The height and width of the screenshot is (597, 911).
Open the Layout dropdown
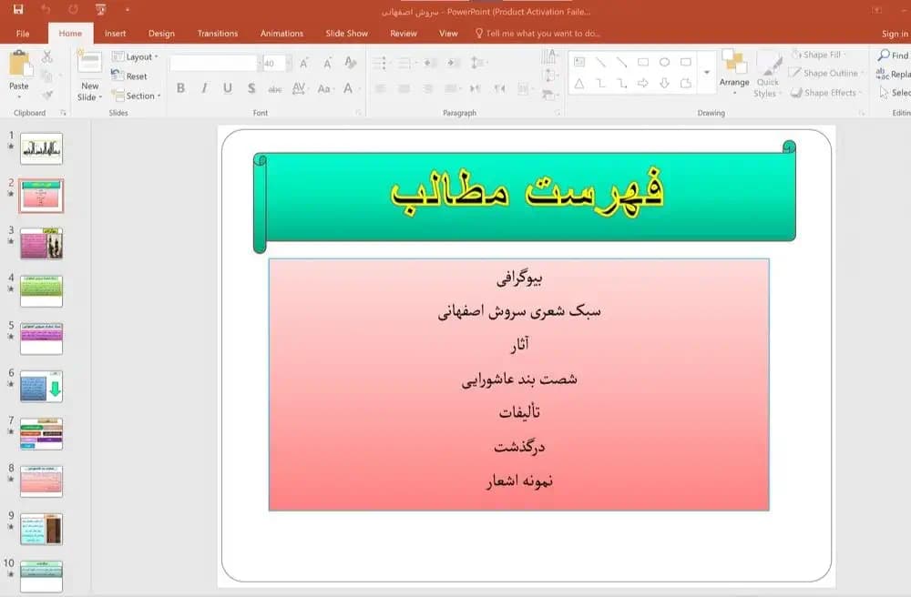pos(135,56)
